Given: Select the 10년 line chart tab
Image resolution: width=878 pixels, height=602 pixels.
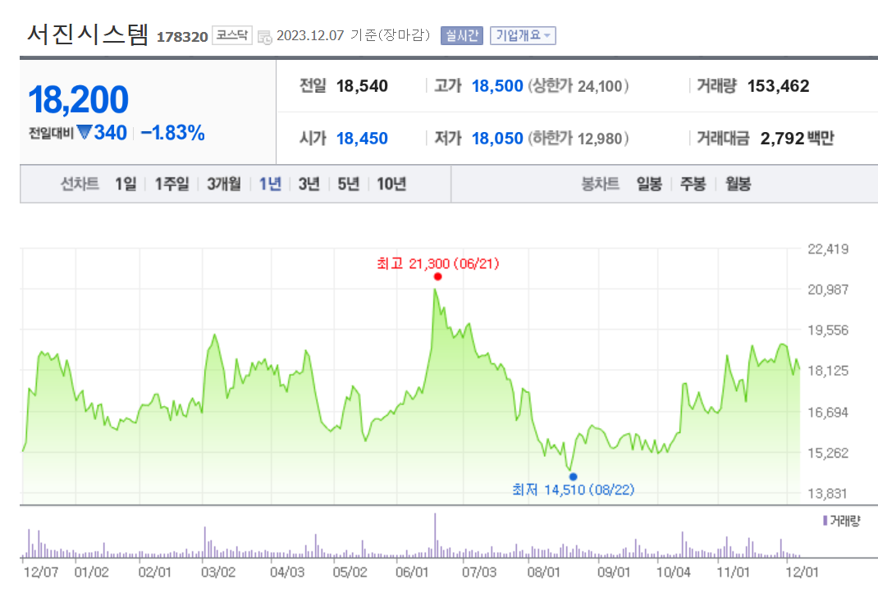Looking at the screenshot, I should click(x=391, y=184).
